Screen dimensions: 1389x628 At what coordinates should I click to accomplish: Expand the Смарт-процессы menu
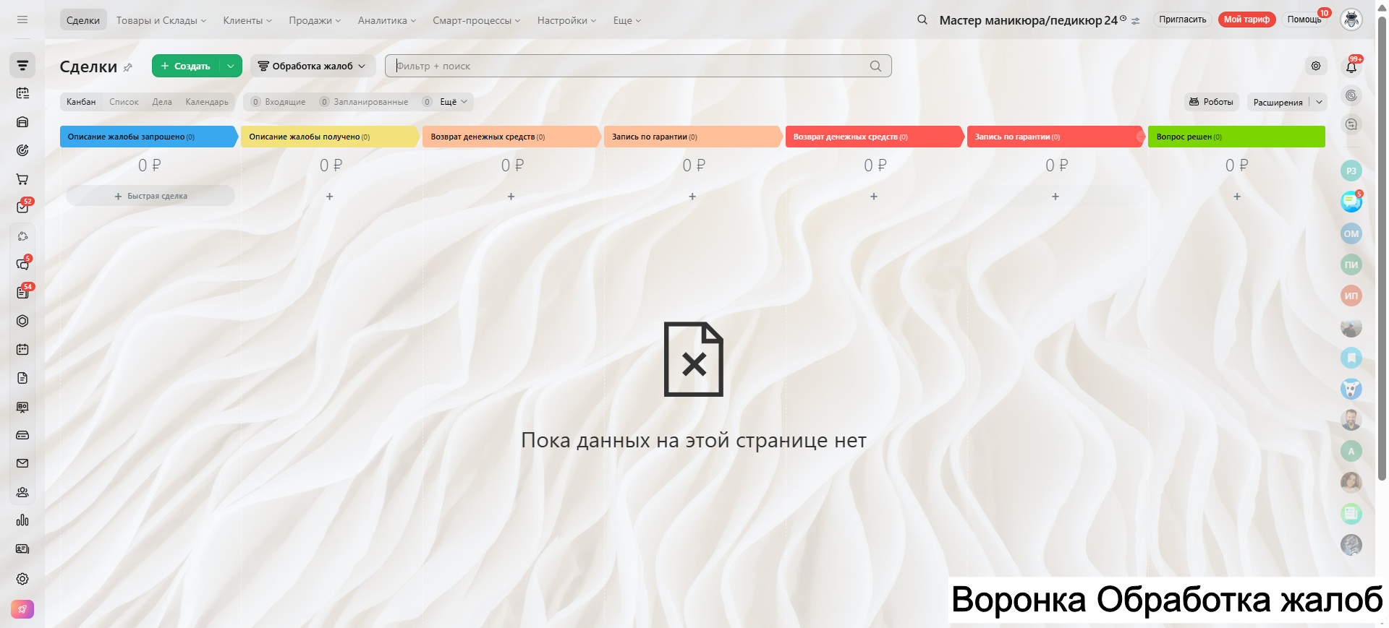point(477,20)
